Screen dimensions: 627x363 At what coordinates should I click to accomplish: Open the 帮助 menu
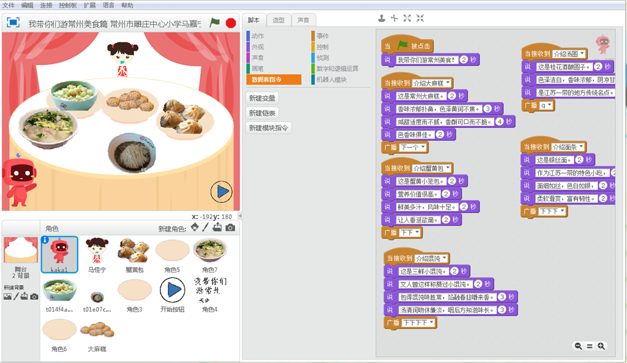coord(127,5)
